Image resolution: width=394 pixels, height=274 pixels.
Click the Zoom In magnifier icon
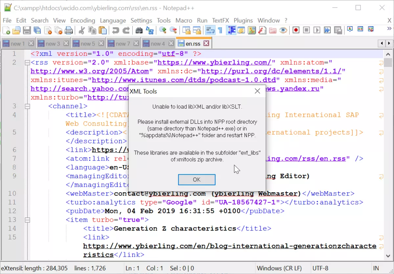163,31
